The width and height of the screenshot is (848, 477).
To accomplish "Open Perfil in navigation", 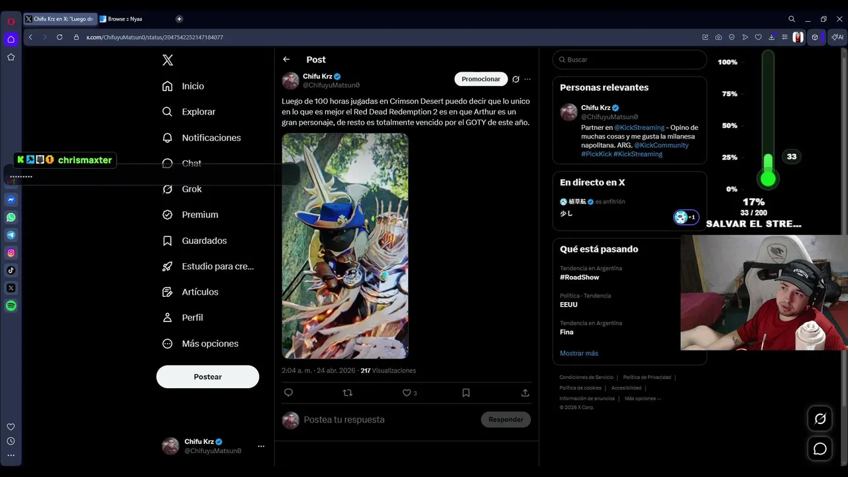I will tap(183, 318).
